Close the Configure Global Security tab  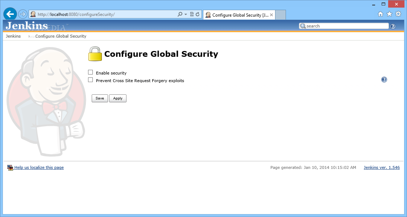271,15
